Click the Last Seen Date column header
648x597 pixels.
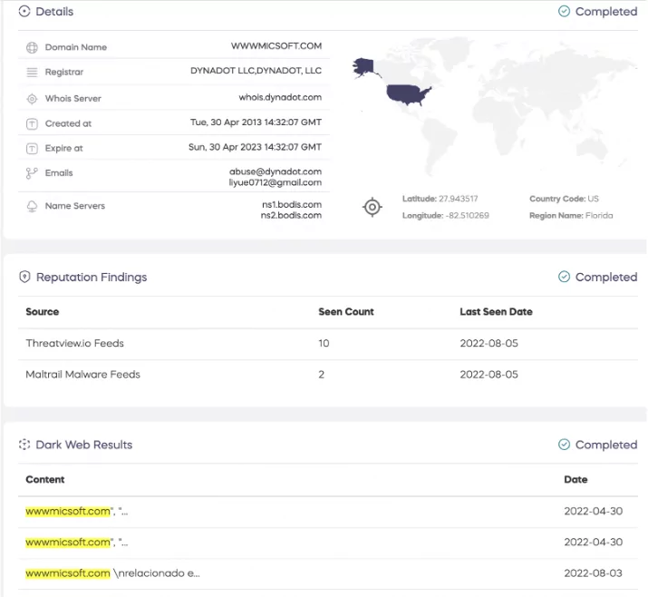496,311
